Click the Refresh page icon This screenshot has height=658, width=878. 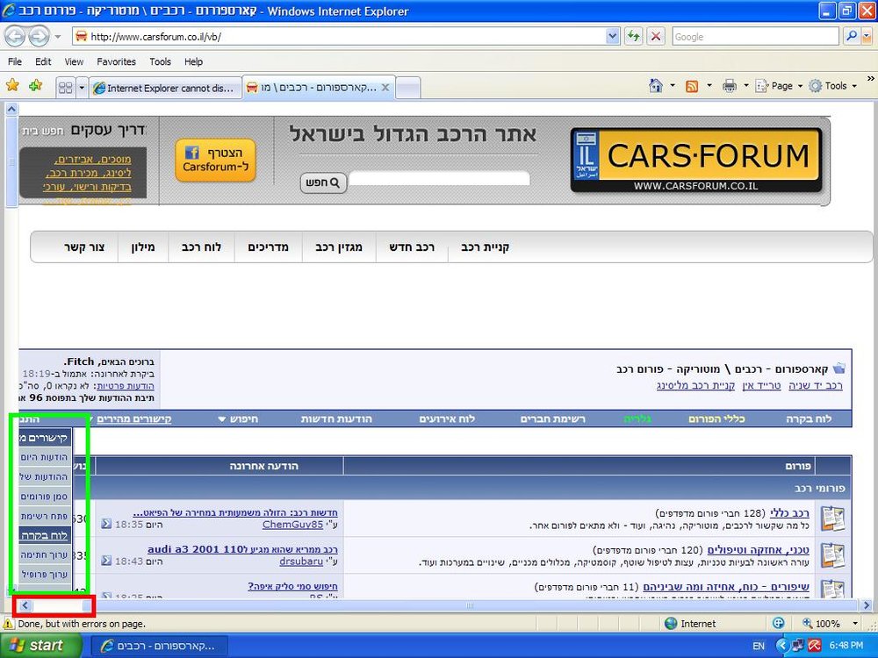pos(633,37)
